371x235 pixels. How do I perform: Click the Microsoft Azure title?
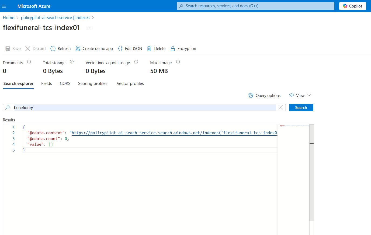[34, 6]
